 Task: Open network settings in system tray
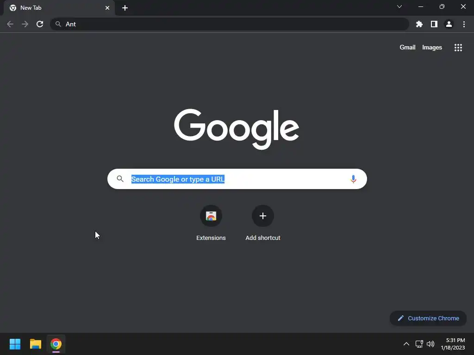[419, 344]
